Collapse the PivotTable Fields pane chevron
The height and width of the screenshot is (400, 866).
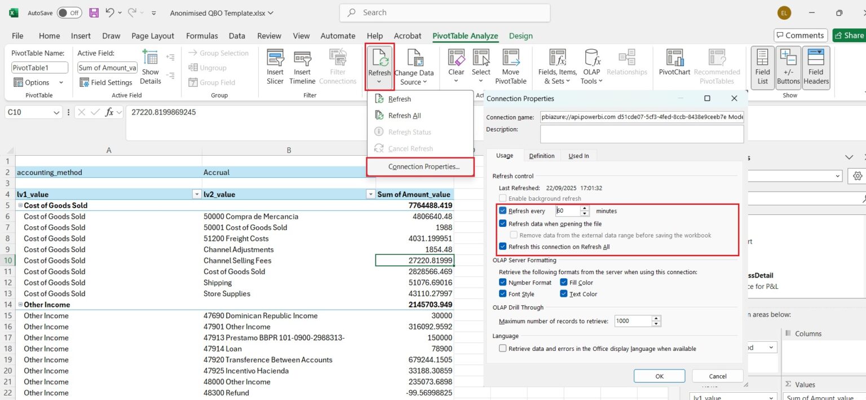click(849, 157)
